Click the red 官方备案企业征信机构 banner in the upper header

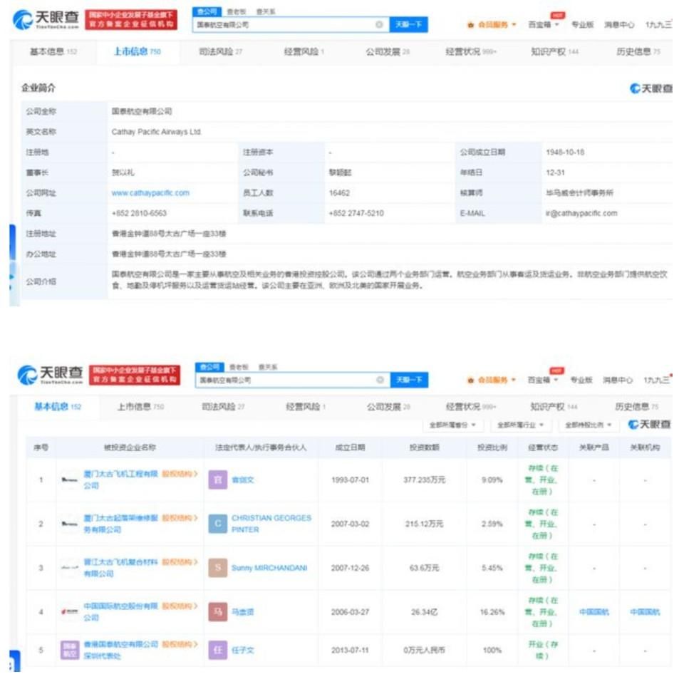(x=131, y=20)
